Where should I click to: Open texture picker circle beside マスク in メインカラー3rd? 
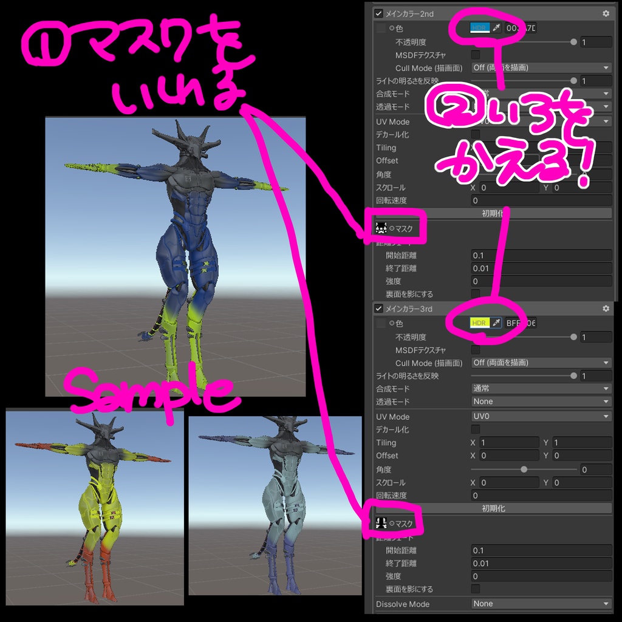(x=392, y=524)
